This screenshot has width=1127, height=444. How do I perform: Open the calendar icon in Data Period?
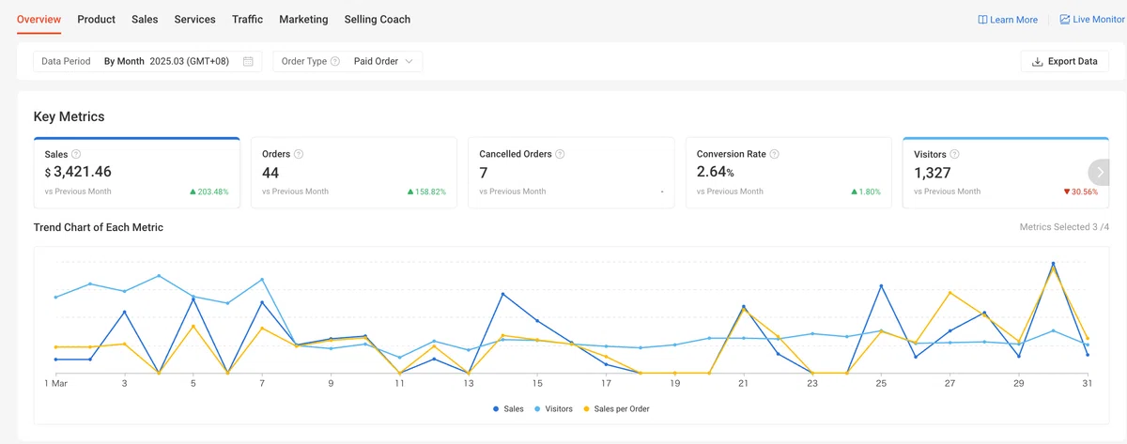(248, 61)
